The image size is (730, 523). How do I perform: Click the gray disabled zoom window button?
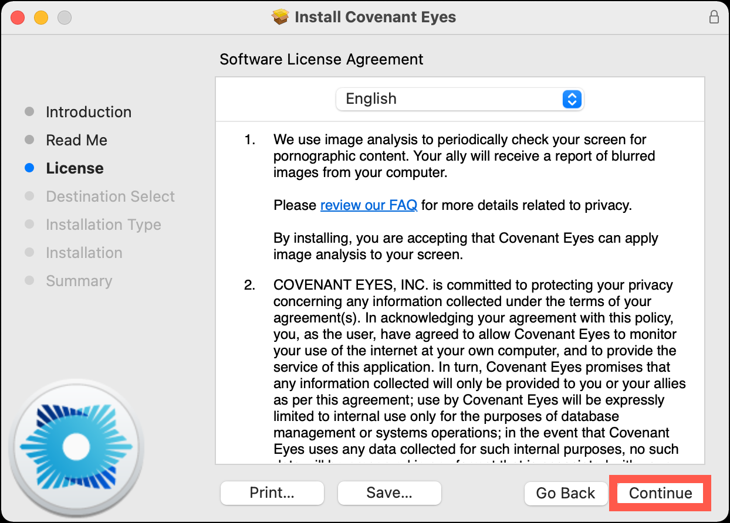tap(64, 18)
